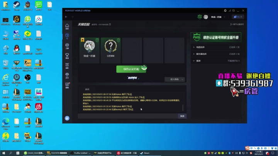The height and width of the screenshot is (156, 278).
Task: Switch to the OBS Profile Untitled taskbar window
Action: coord(81,153)
